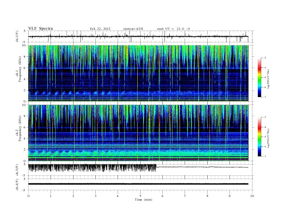Click inside the ch.1 frequency spectrogram

[x=138, y=73]
